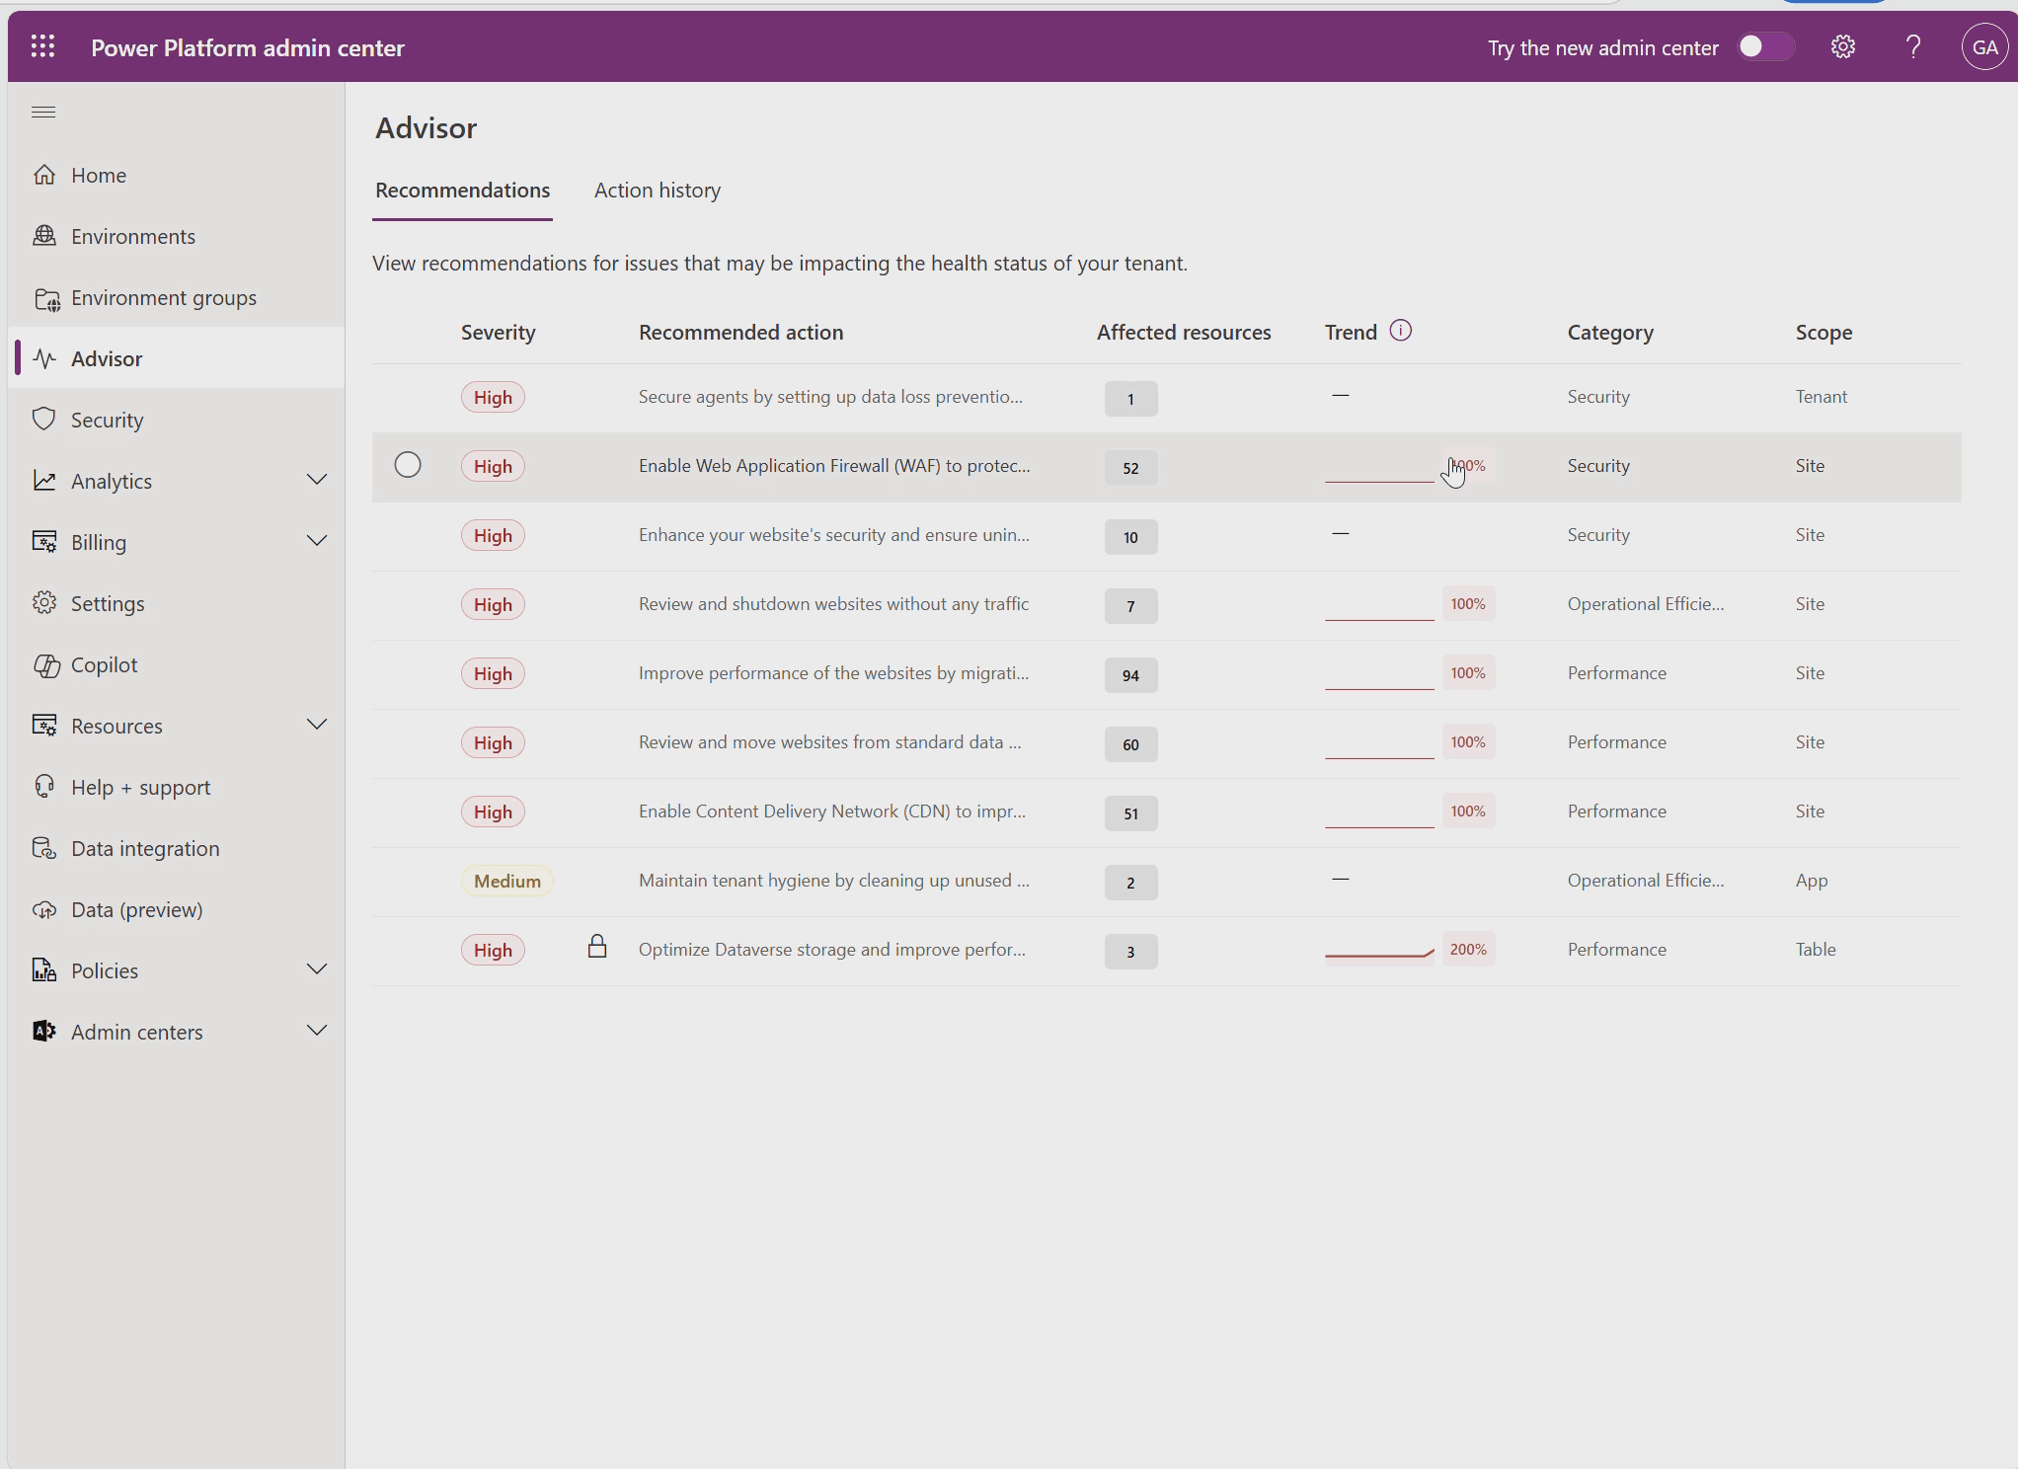This screenshot has height=1469, width=2018.
Task: Expand the Billing menu chevron
Action: point(317,541)
